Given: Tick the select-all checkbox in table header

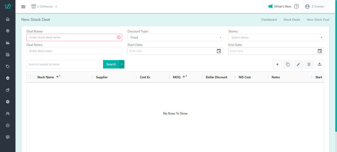Looking at the screenshot, I should (32, 77).
